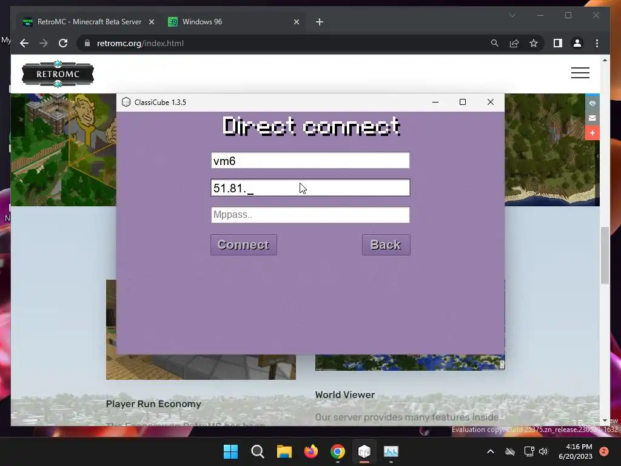621x466 pixels.
Task: Click the ClassiCube taskbar icon
Action: tap(364, 451)
